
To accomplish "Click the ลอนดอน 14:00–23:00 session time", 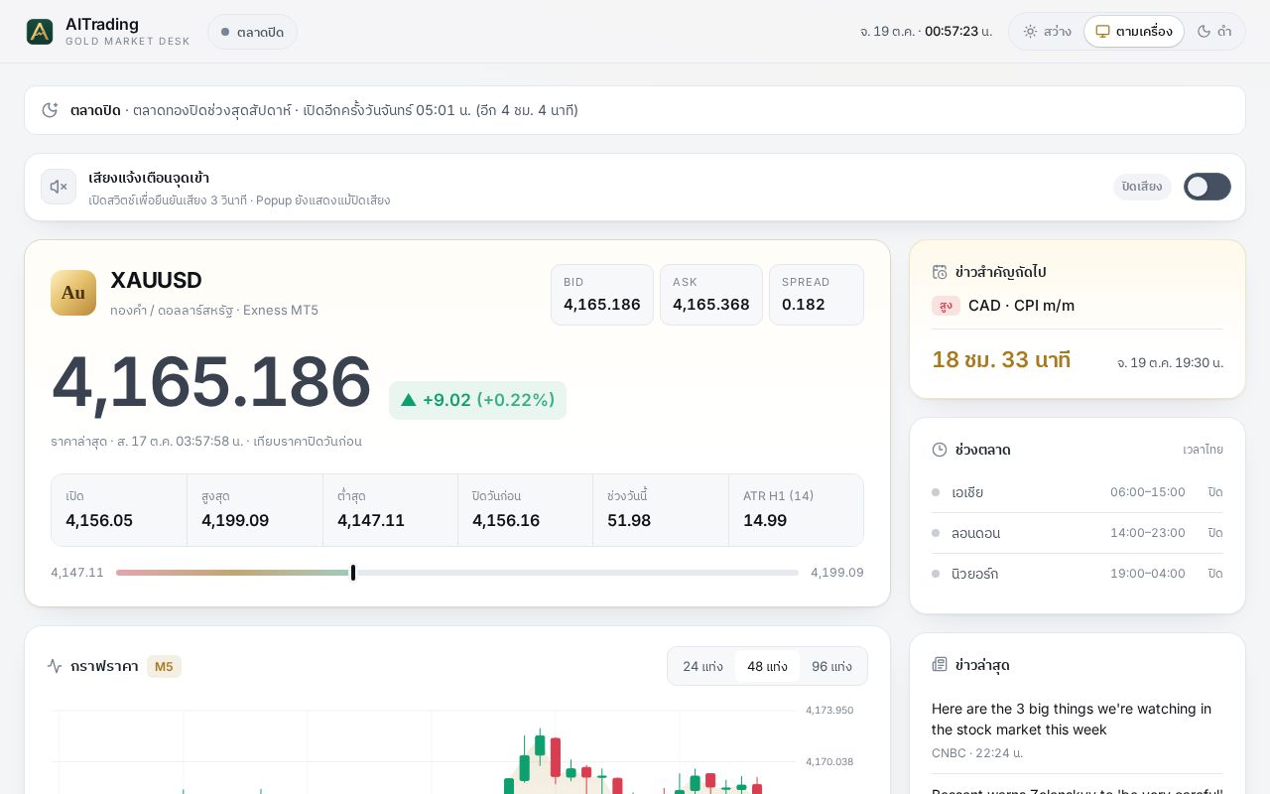I will click(x=1148, y=533).
